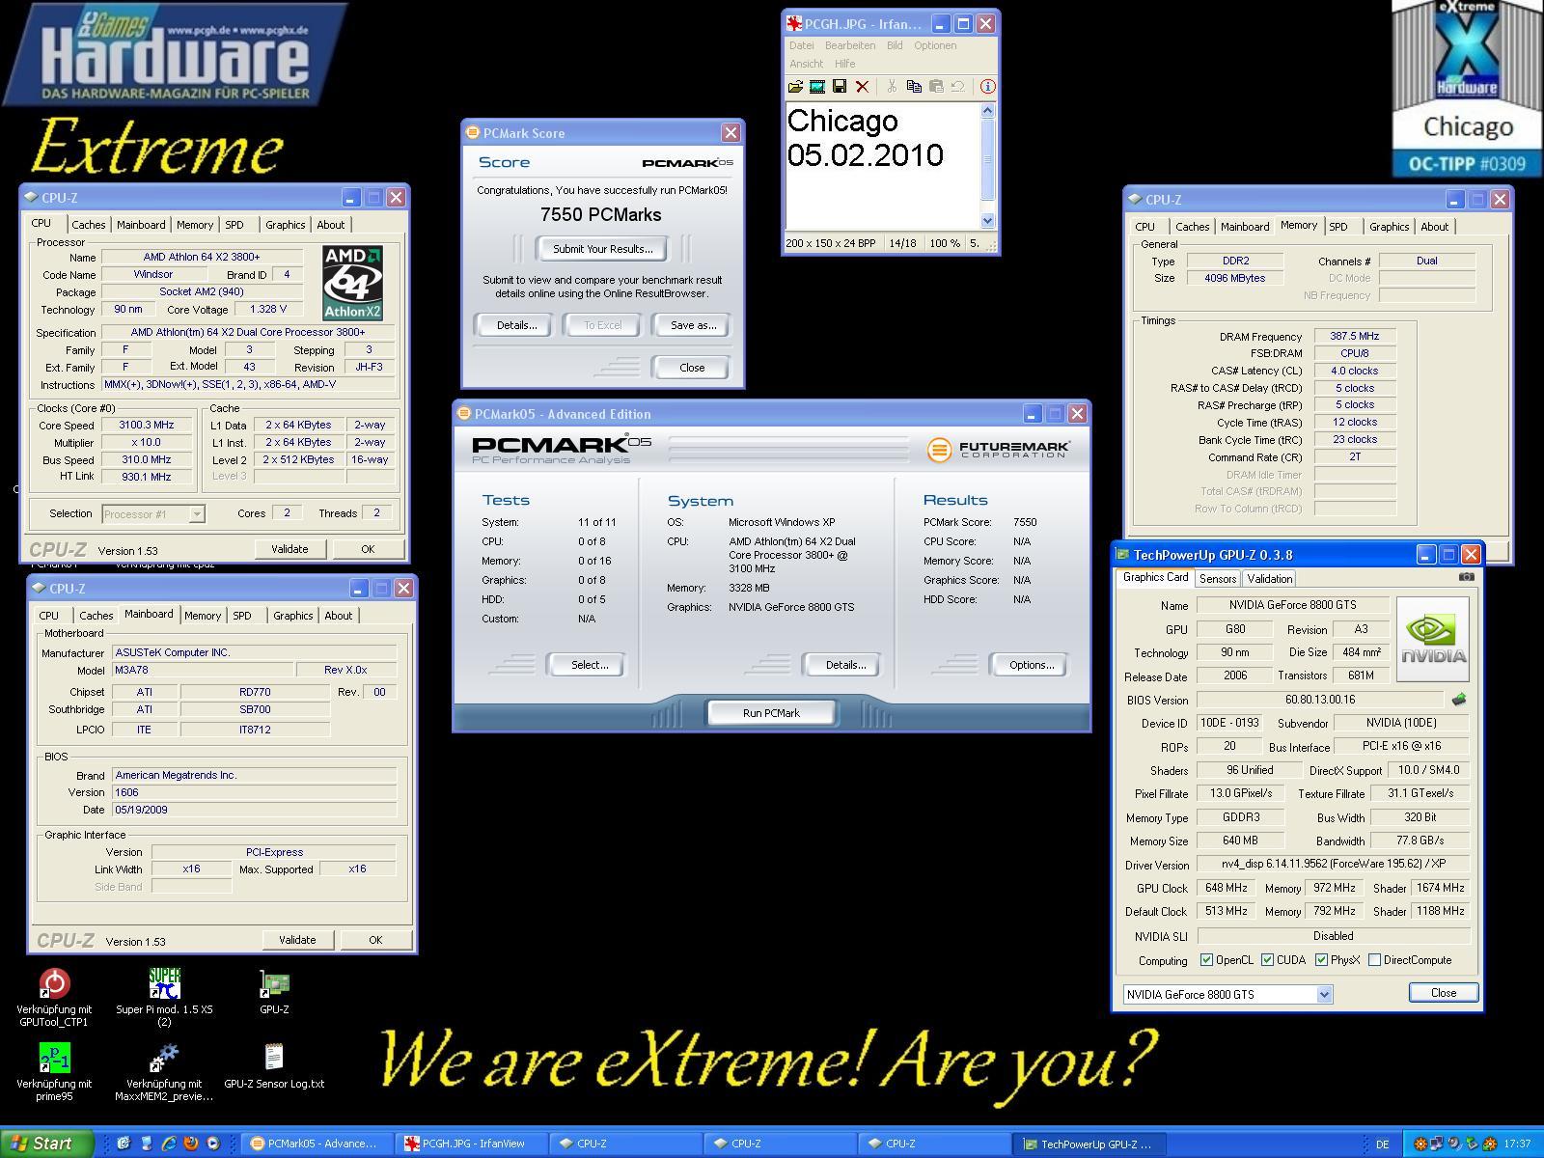This screenshot has height=1158, width=1544.
Task: Save GPU BIOS using chip icon
Action: coord(1458,700)
